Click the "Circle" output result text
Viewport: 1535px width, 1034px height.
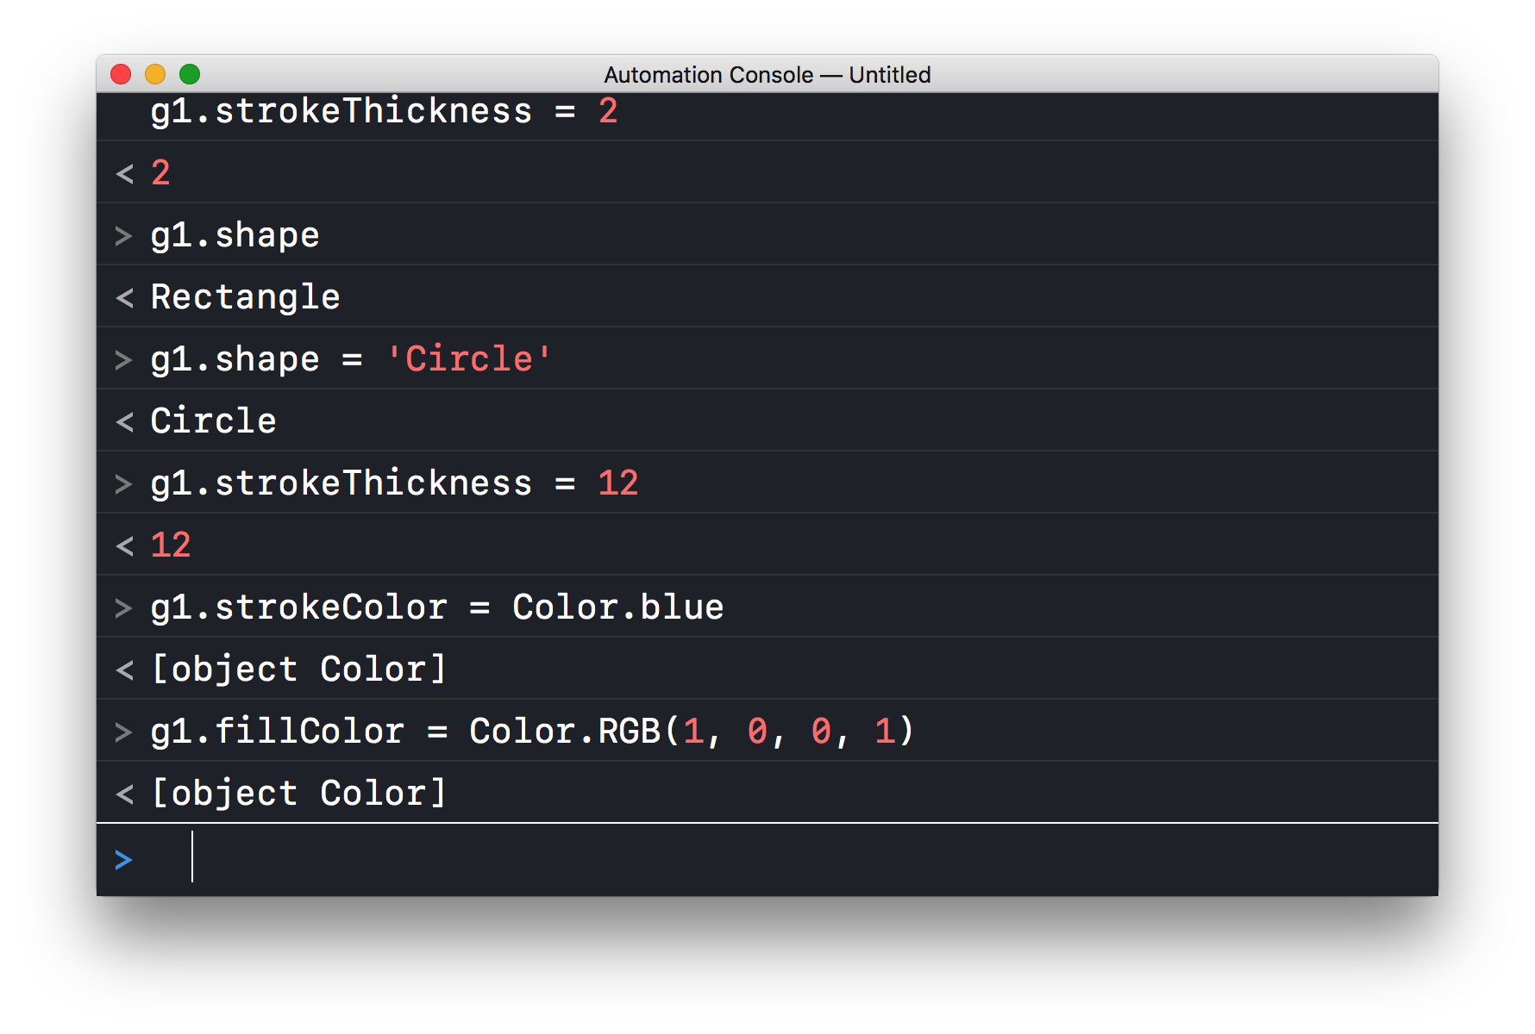click(x=213, y=421)
